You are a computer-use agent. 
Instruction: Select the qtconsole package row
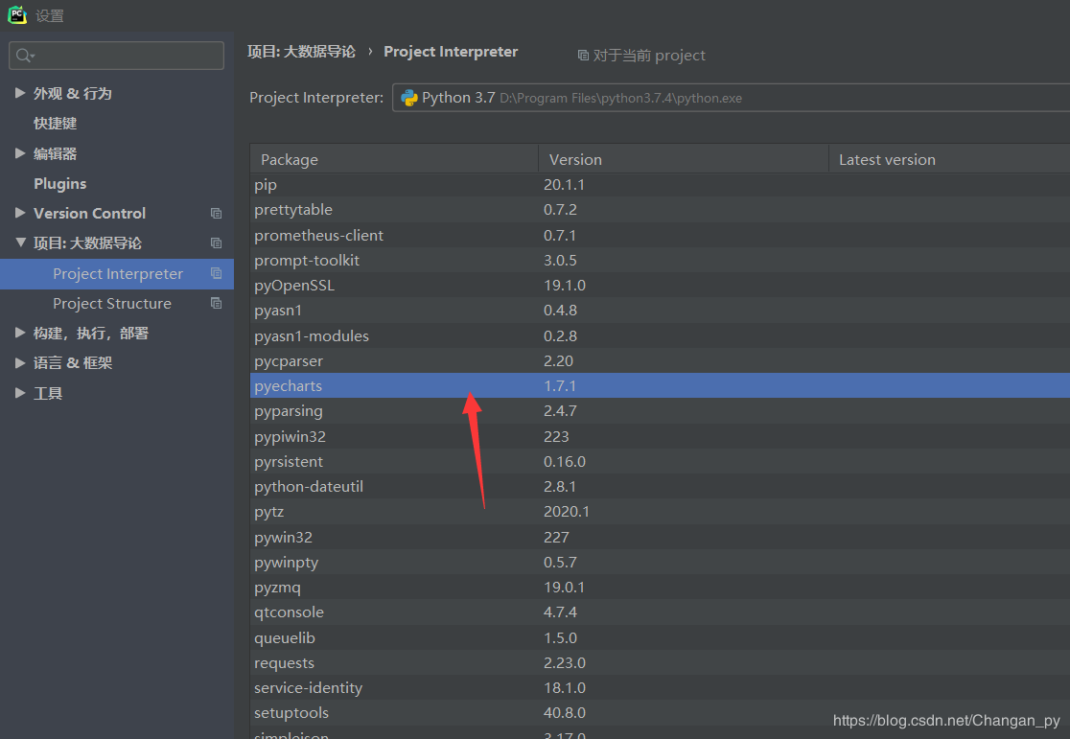click(660, 612)
